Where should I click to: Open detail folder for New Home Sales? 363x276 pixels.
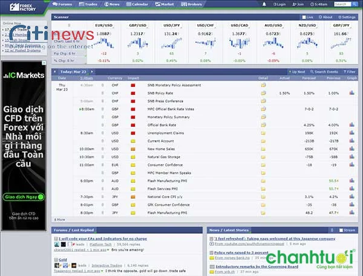tap(263, 149)
